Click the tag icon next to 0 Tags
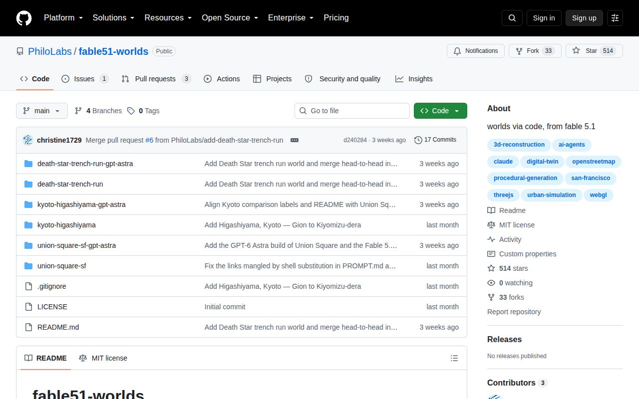This screenshot has height=399, width=639. [x=131, y=111]
